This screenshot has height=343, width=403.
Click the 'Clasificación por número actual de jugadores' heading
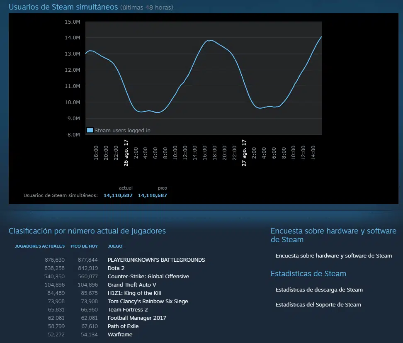[87, 231]
